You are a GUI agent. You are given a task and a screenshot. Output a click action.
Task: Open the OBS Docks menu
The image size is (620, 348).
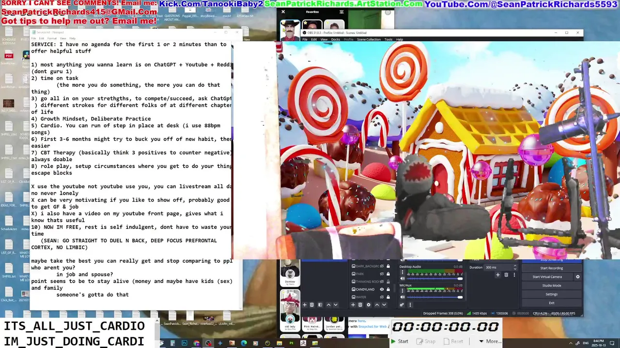pyautogui.click(x=336, y=40)
